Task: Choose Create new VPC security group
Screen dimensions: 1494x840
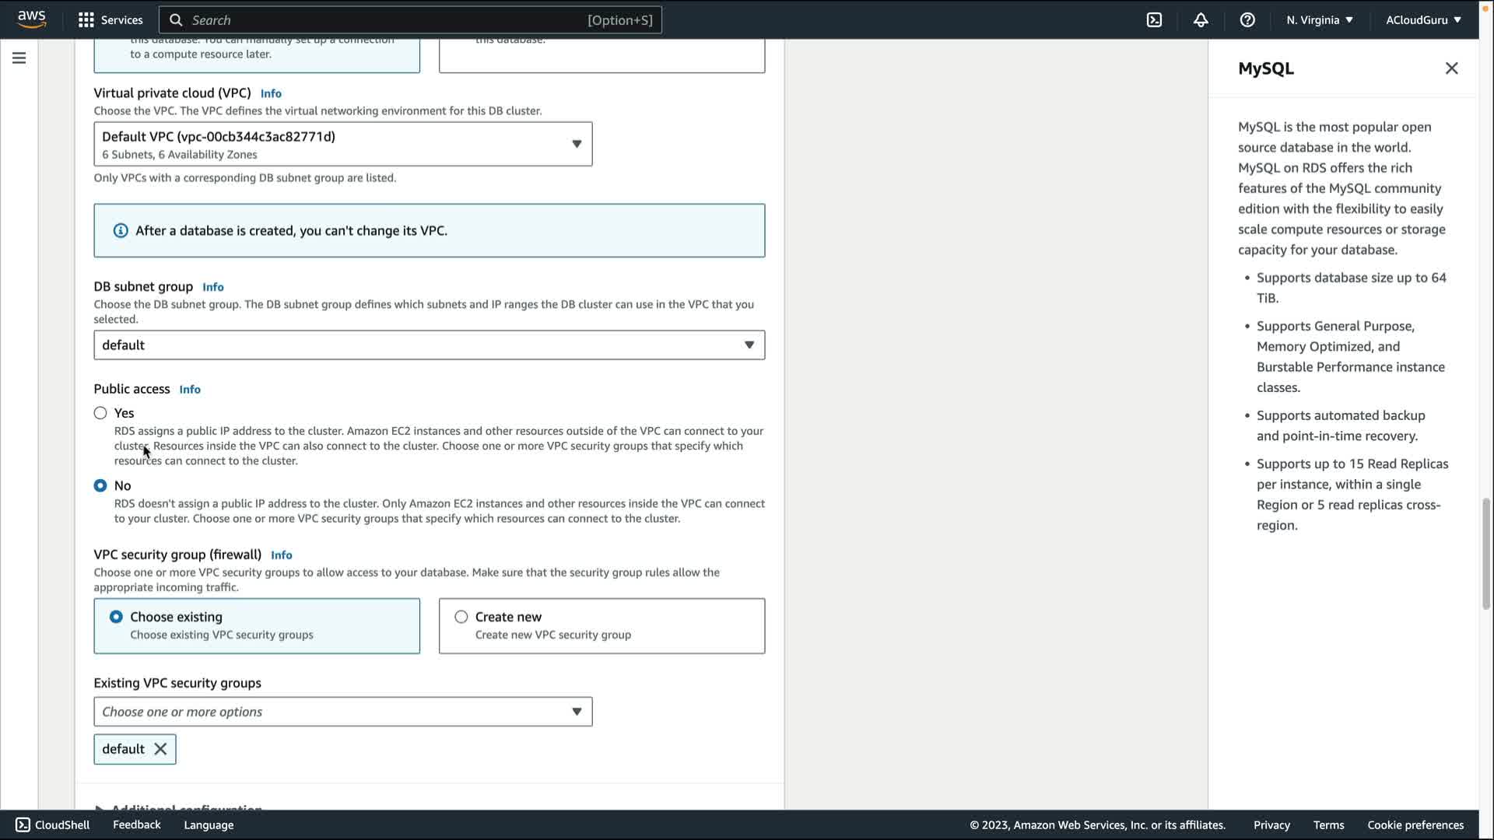Action: [x=461, y=617]
